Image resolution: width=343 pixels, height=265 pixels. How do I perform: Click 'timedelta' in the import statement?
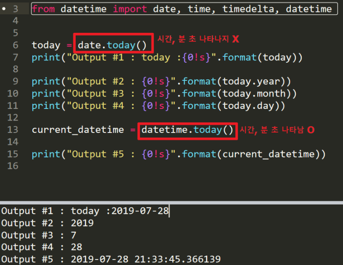(248, 9)
